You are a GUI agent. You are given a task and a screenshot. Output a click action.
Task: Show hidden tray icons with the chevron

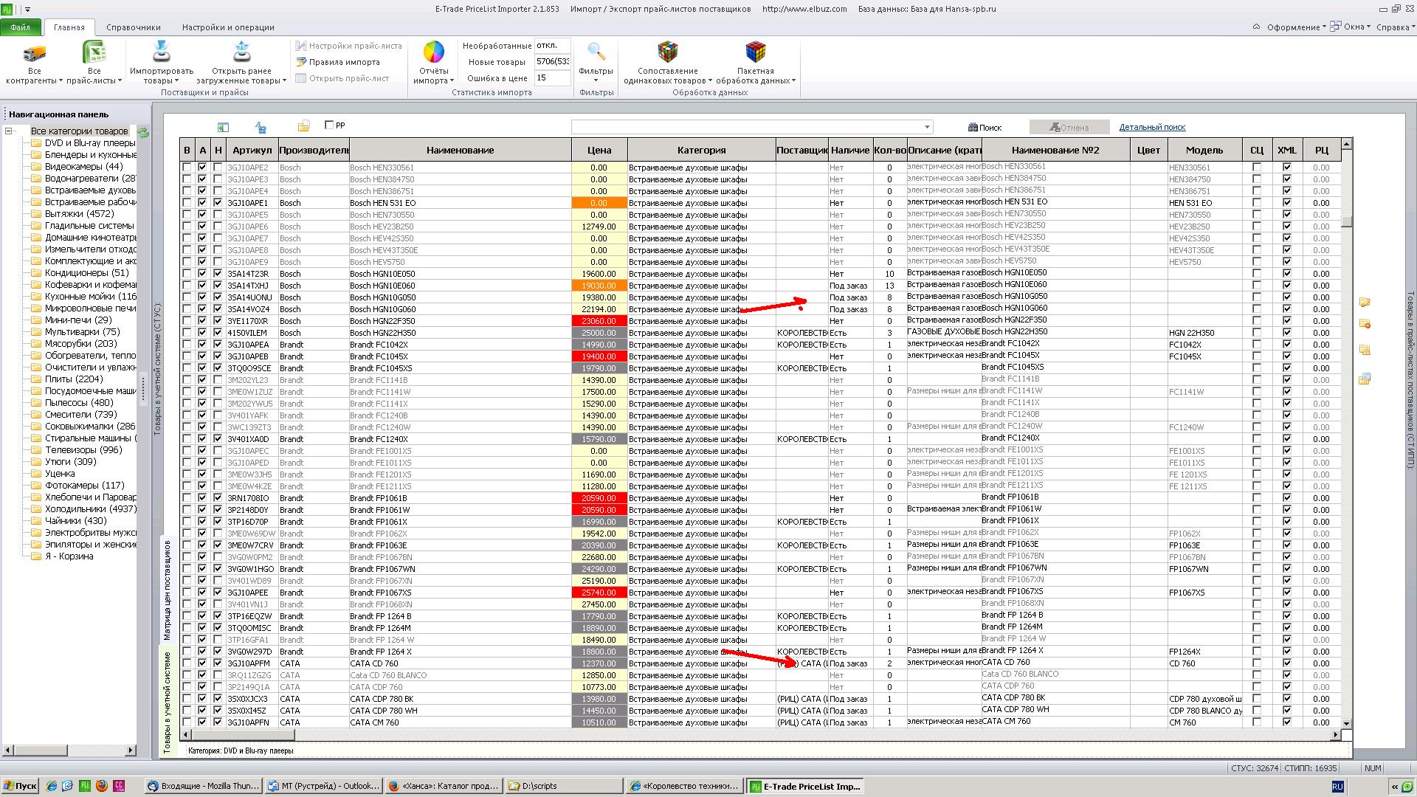pos(1394,787)
